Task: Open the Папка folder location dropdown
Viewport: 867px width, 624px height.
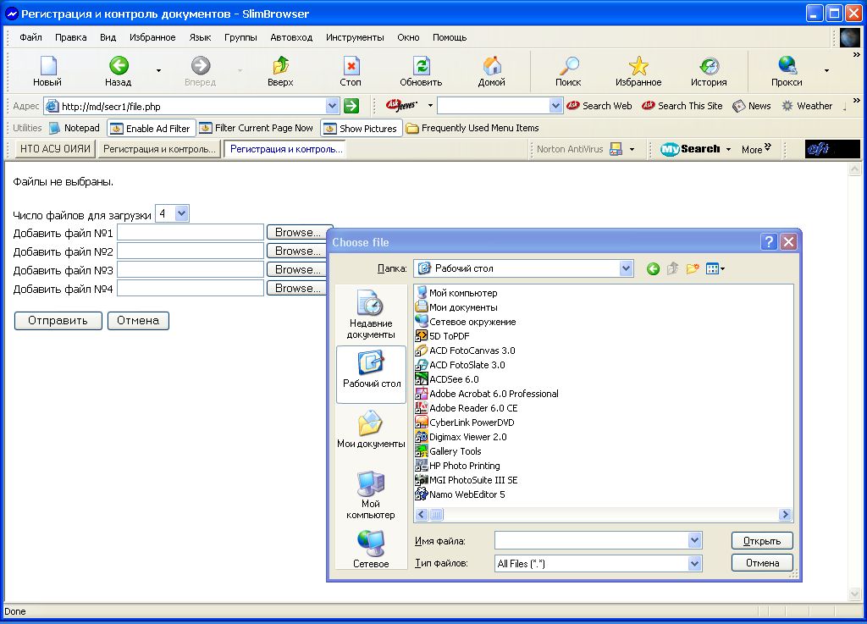Action: click(626, 268)
